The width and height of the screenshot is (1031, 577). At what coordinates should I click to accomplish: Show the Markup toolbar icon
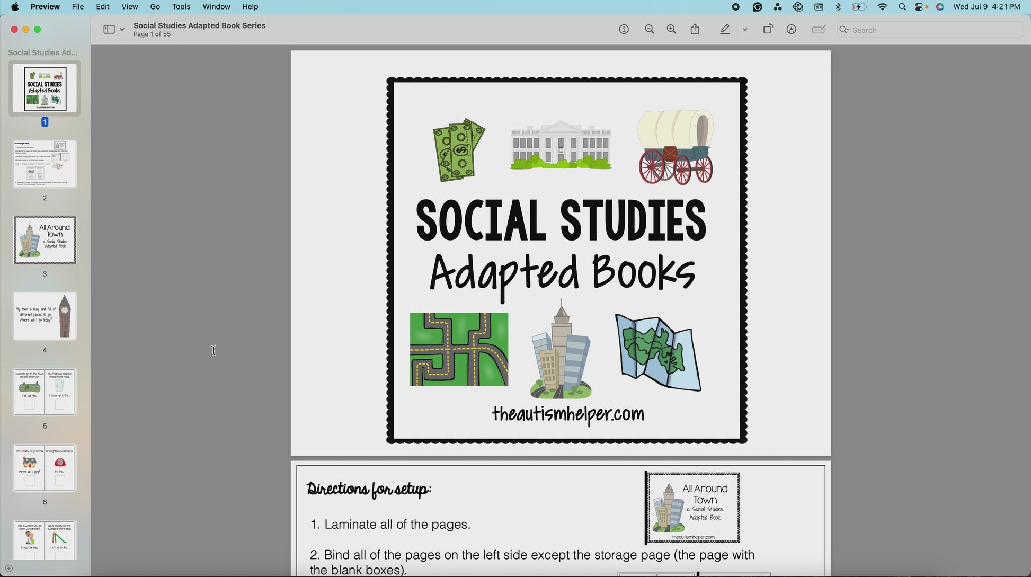[792, 30]
